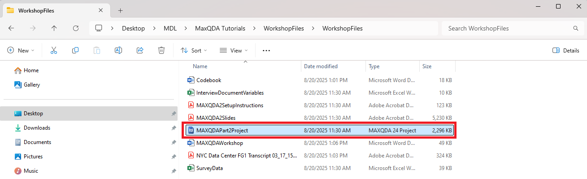The height and width of the screenshot is (179, 587).
Task: Sort by the Size column header
Action: coord(427,66)
